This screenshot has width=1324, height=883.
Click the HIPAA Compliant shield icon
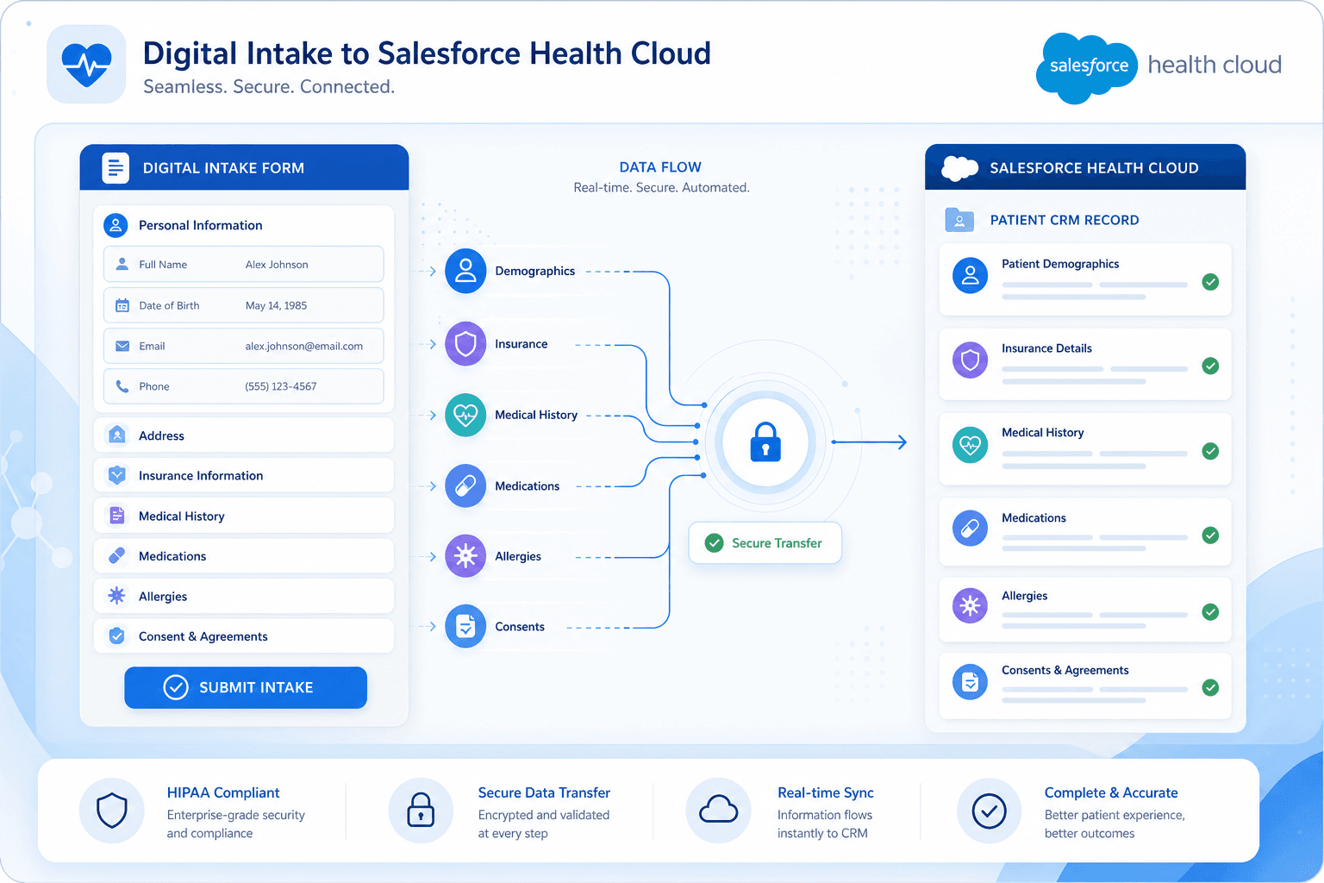(112, 811)
